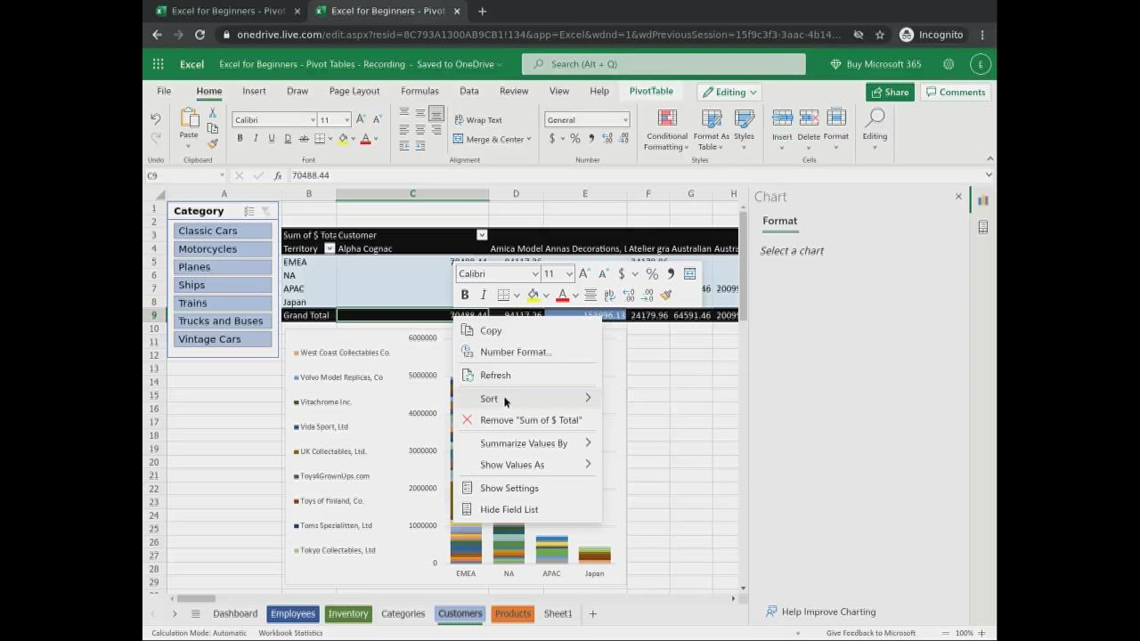Toggle Bold in the ribbon Font group
Screen dimensions: 1140x641
click(240, 138)
